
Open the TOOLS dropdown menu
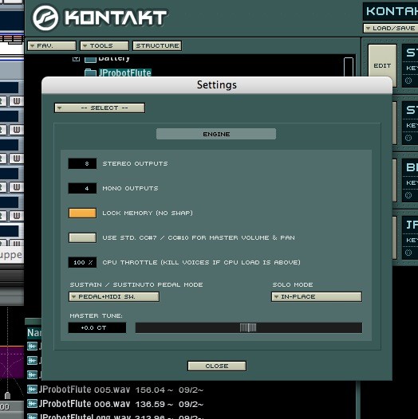tap(104, 45)
